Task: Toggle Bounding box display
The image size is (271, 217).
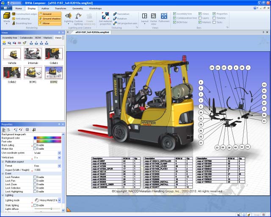Action: pyautogui.click(x=22, y=23)
